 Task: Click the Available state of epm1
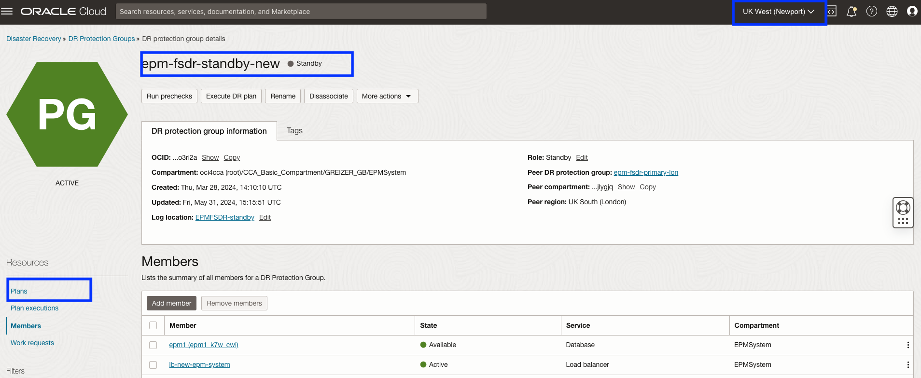(438, 345)
